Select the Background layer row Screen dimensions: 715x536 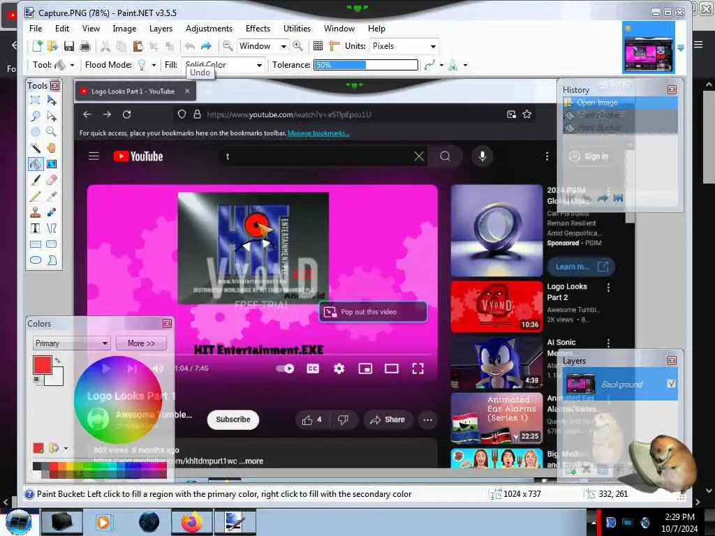point(620,384)
